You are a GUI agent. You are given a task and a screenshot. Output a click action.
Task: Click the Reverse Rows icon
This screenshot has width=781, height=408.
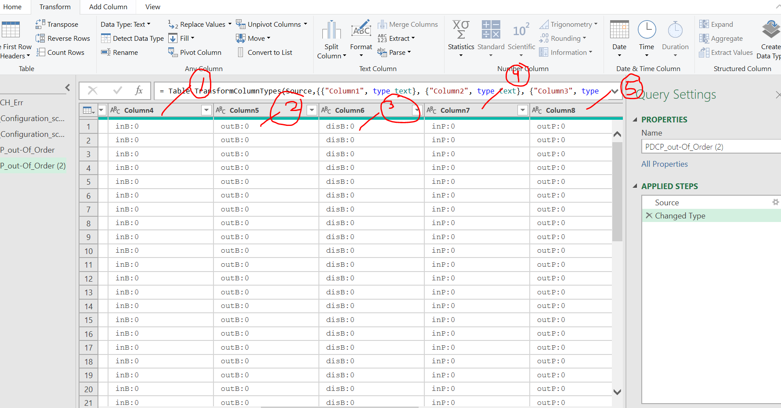63,38
